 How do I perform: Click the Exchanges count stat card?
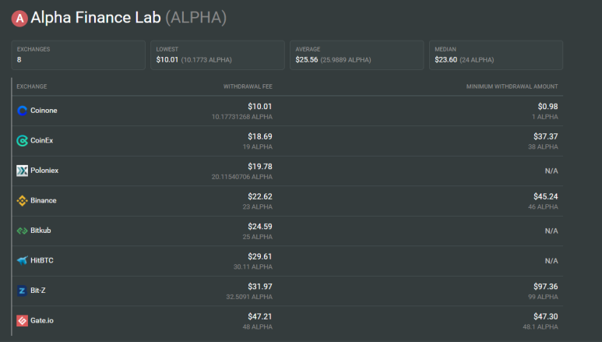(x=79, y=55)
